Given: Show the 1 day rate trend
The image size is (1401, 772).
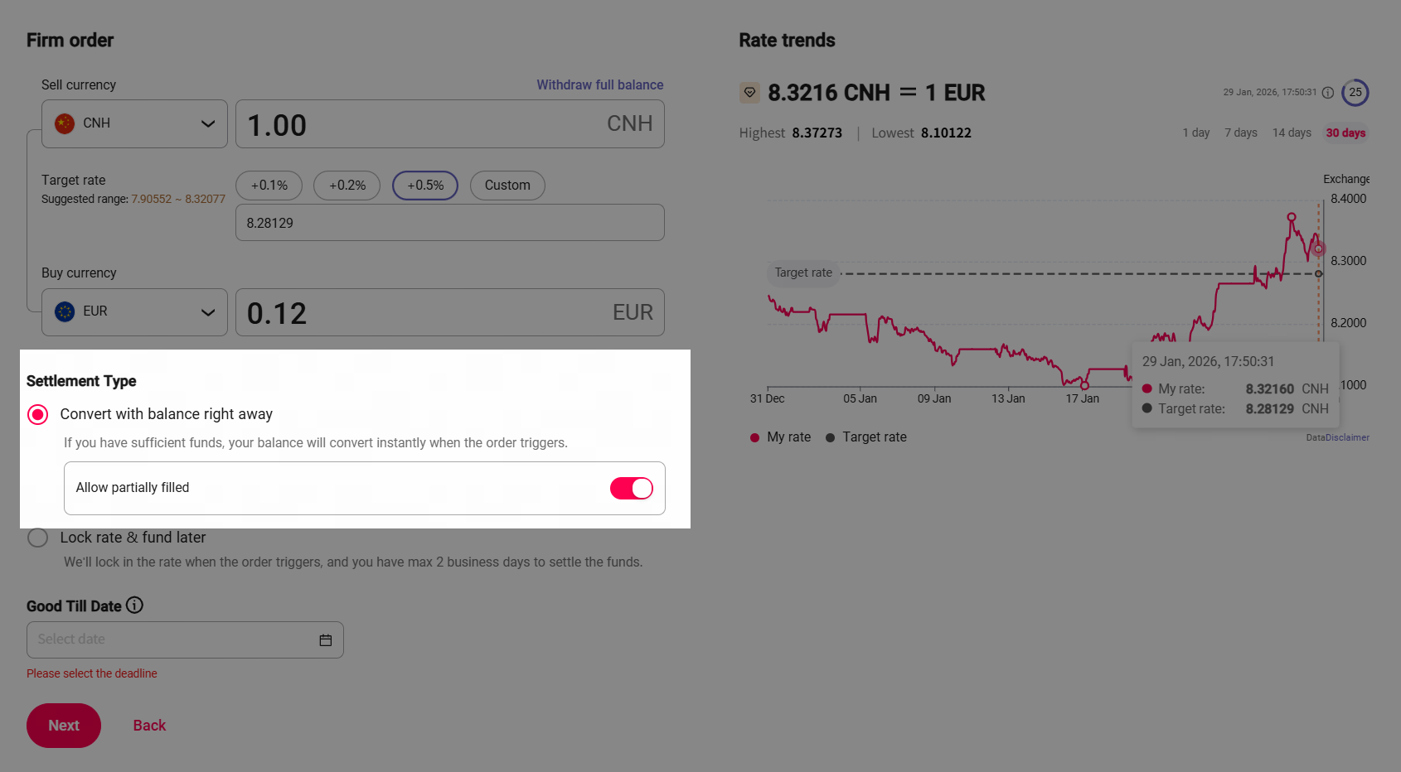Looking at the screenshot, I should click(1196, 133).
